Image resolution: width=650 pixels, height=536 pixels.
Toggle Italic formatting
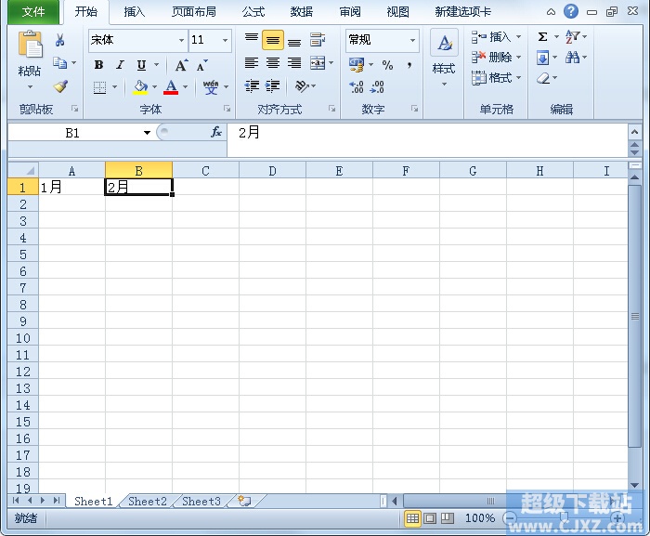tap(120, 65)
